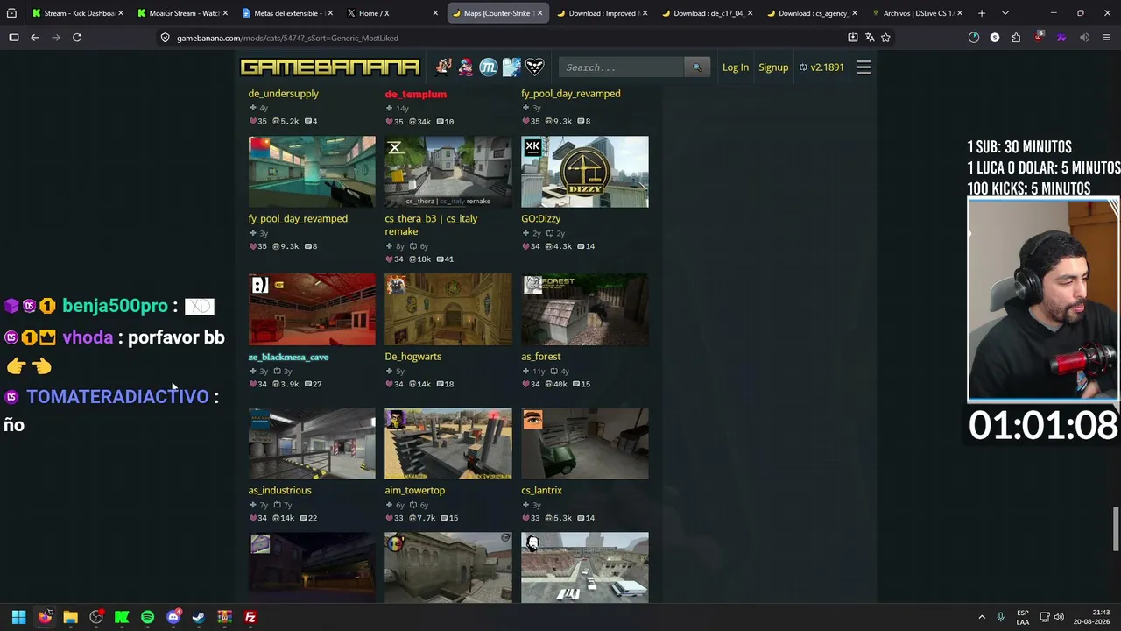The height and width of the screenshot is (631, 1121).
Task: Go back to the previous page
Action: point(35,38)
